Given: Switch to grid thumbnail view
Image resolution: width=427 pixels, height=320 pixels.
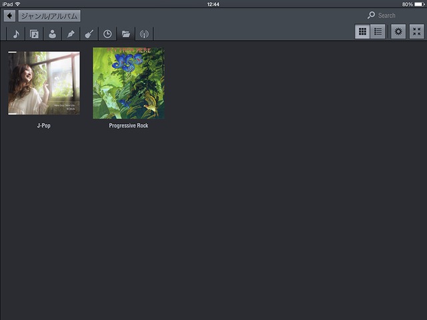Looking at the screenshot, I should coord(362,31).
